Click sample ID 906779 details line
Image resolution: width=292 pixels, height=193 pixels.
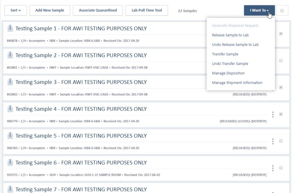(73, 121)
